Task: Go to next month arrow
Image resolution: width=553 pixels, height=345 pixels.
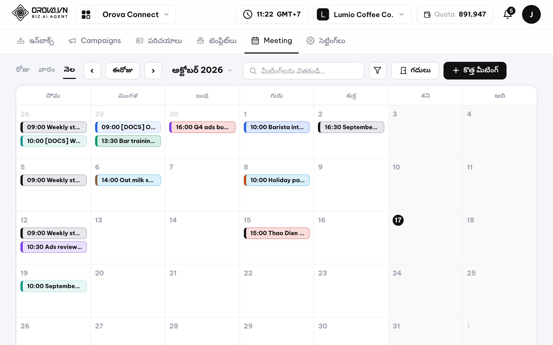Action: (x=153, y=71)
